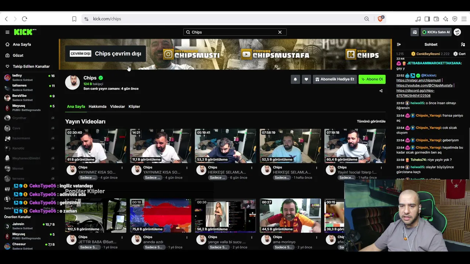
Task: Click the media control music note icon
Action: point(418,19)
